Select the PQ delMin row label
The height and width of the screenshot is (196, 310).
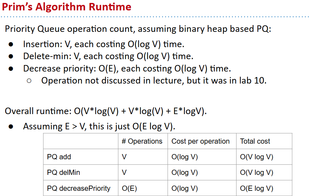click(x=63, y=173)
